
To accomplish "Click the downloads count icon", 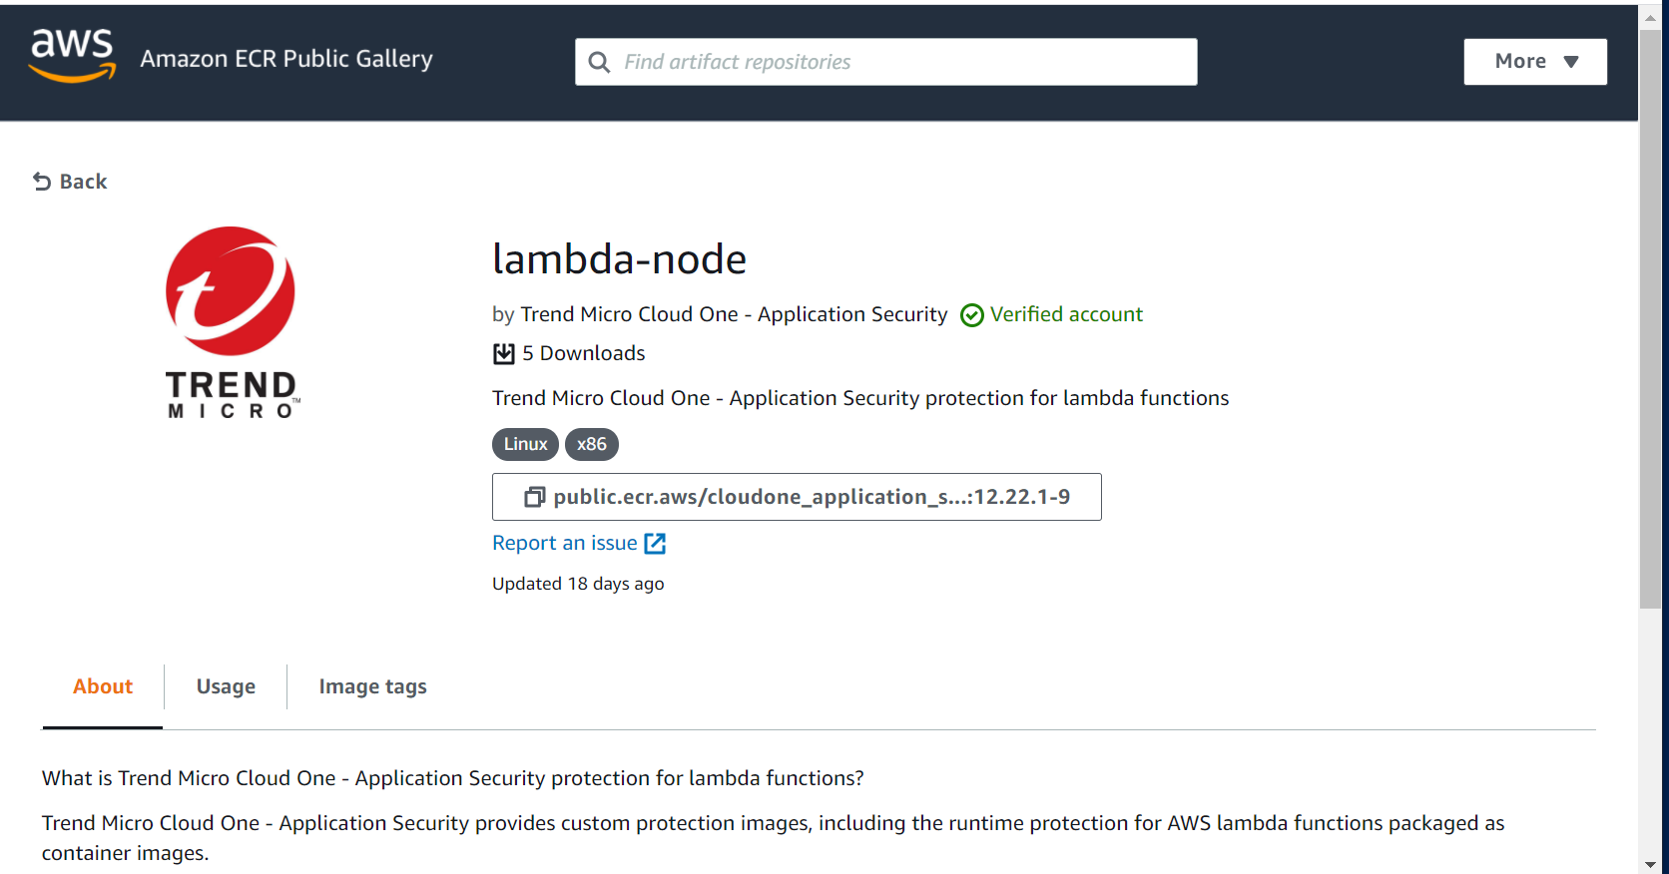I will click(504, 354).
